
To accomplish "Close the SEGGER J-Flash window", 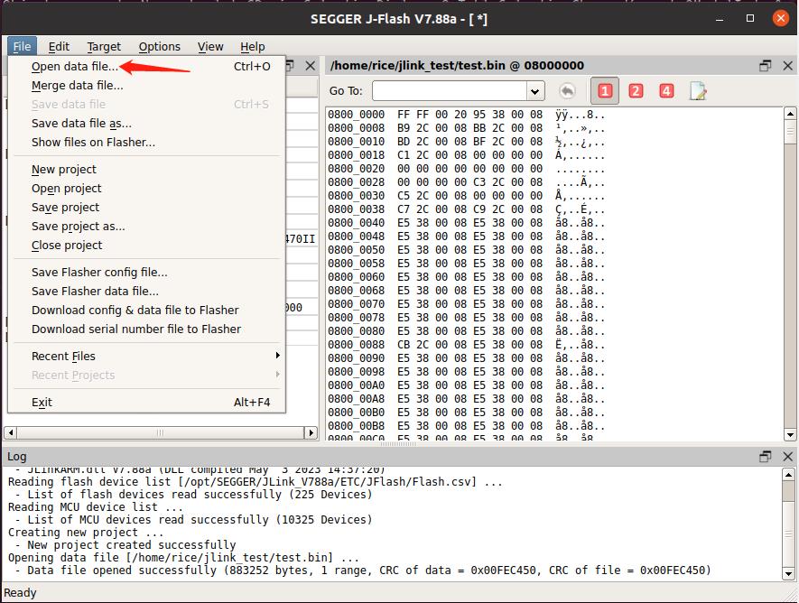I will click(780, 18).
